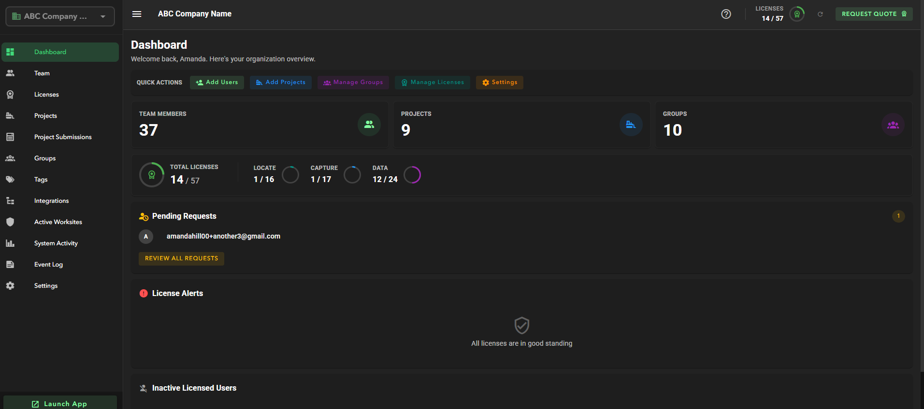Click the help question mark icon
The image size is (924, 409).
726,14
